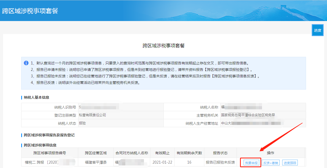This screenshot has height=168, width=327.
Task: Click the 我要申报 button
Action: coord(251,163)
